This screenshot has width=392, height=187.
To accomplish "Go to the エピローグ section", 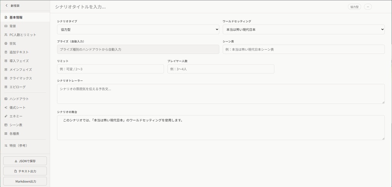I will (x=25, y=87).
